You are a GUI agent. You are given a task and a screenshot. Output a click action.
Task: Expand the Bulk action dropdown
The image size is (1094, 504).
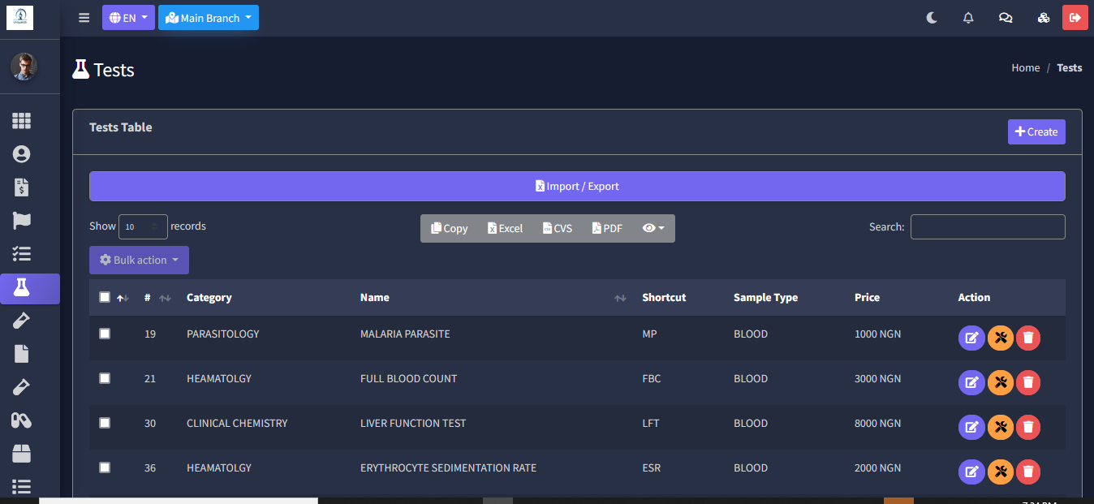139,261
